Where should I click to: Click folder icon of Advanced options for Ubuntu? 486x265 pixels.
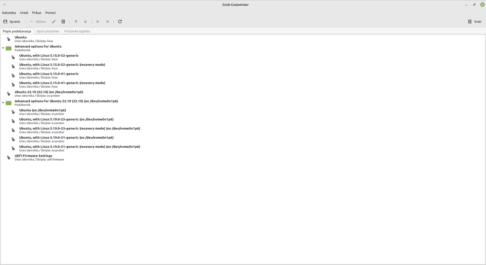tap(9, 48)
